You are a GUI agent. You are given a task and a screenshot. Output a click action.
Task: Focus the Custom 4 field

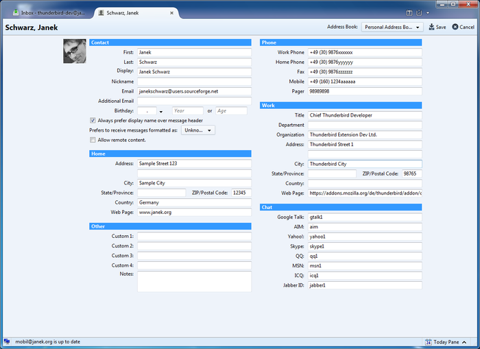[x=194, y=265]
